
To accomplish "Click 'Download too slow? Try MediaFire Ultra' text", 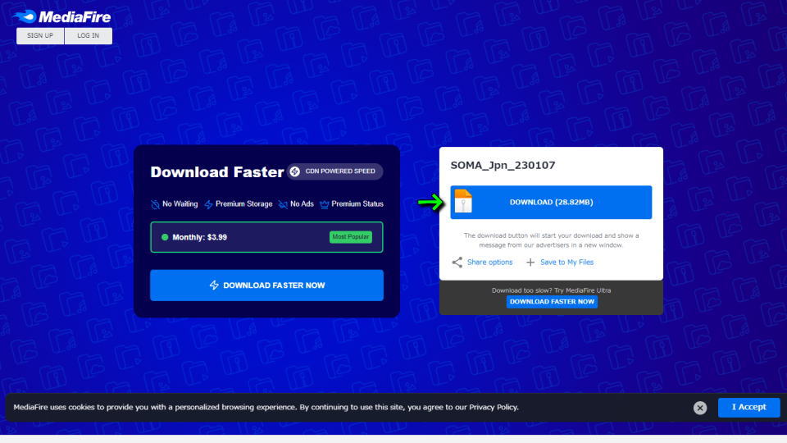I will coord(551,290).
